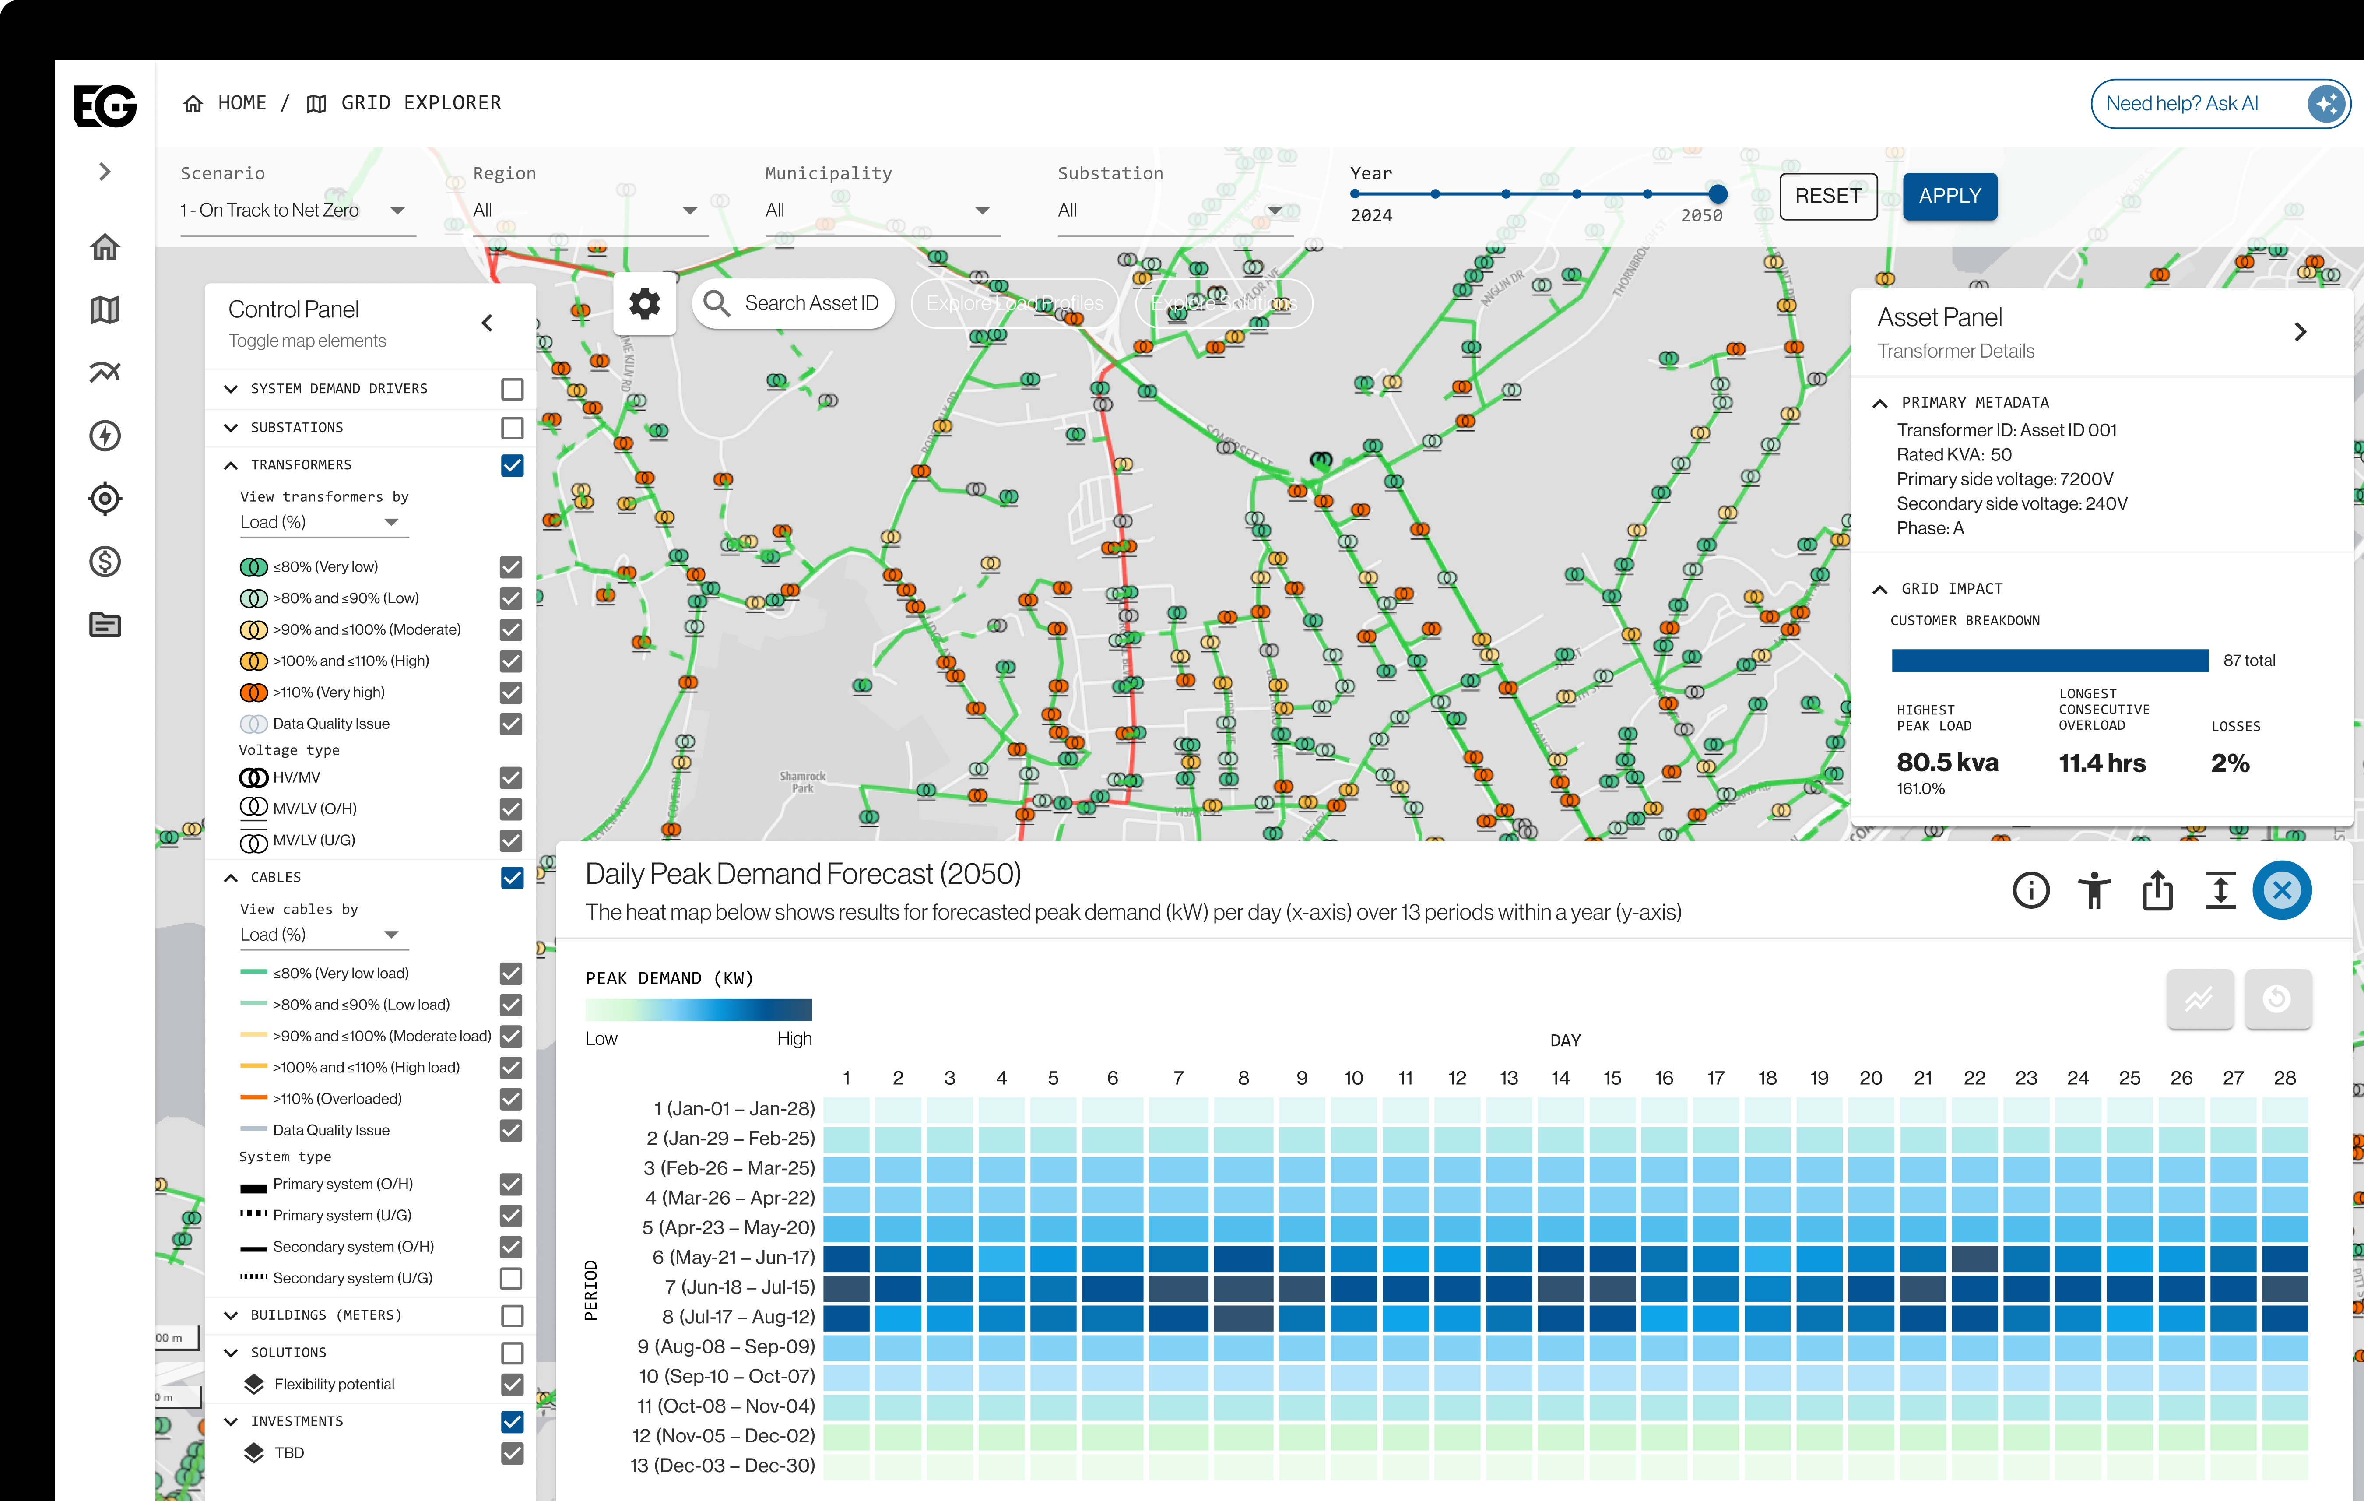Collapse the Primary Metadata section
Screen dimensions: 2364x1501
pyautogui.click(x=1880, y=404)
